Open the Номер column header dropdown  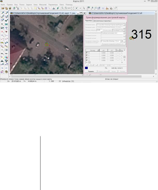pyautogui.click(x=98, y=50)
